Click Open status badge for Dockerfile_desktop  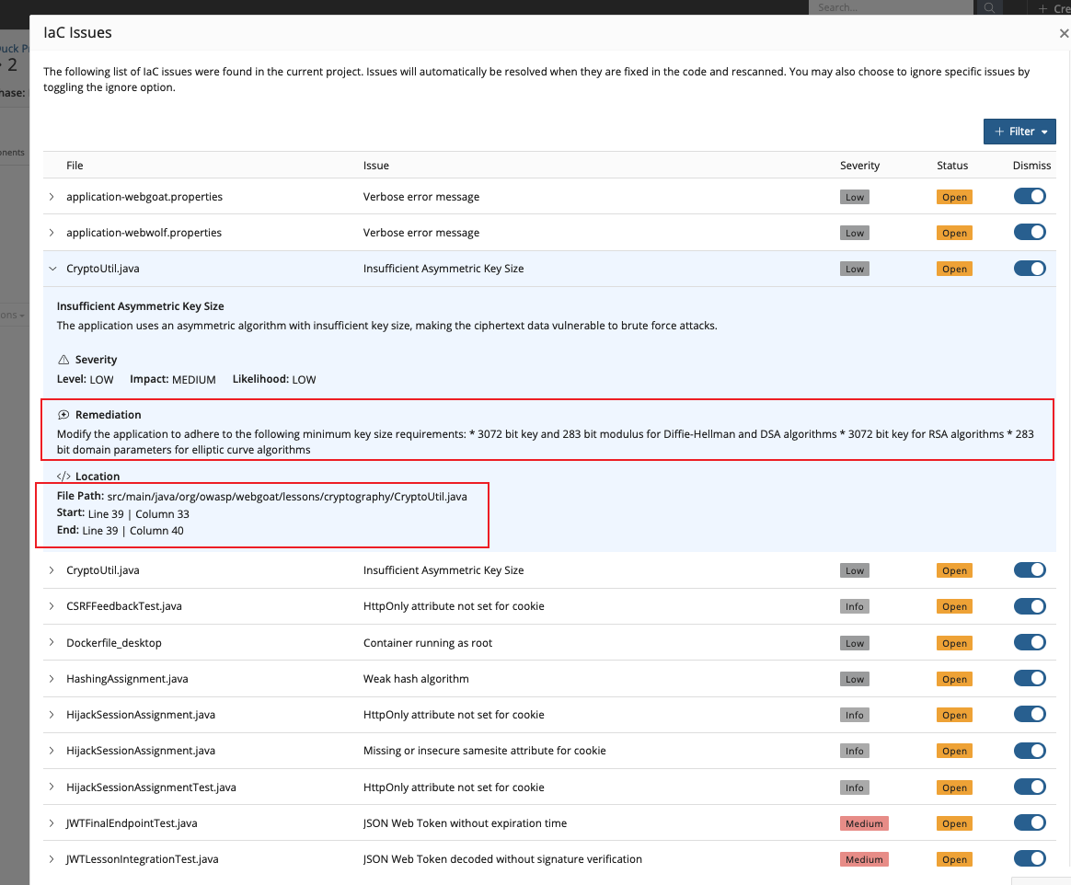coord(954,643)
